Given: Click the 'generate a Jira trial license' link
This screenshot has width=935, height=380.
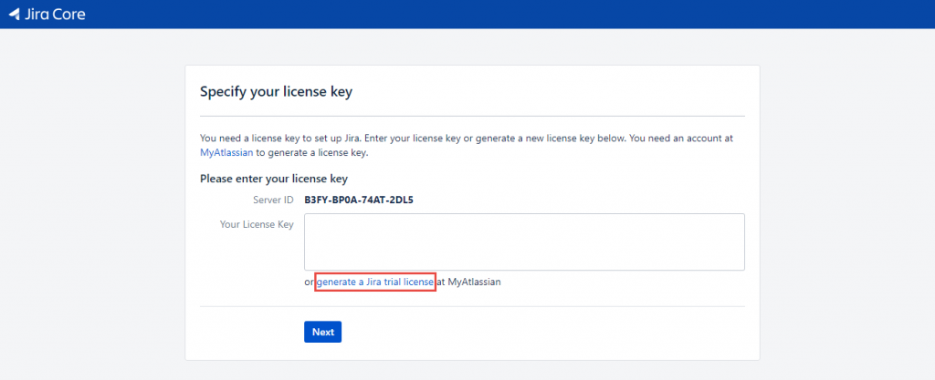Looking at the screenshot, I should coord(375,282).
